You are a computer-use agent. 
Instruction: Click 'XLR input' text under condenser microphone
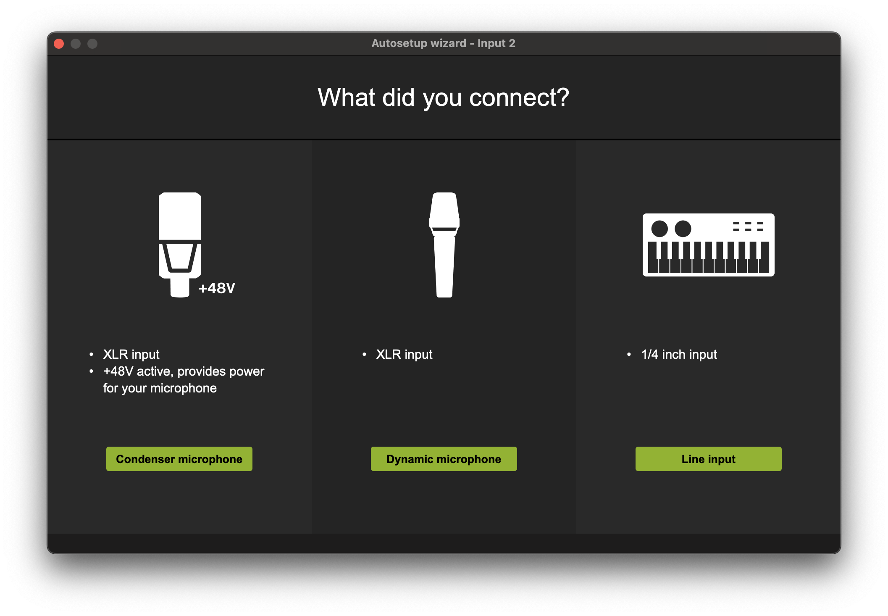click(131, 355)
